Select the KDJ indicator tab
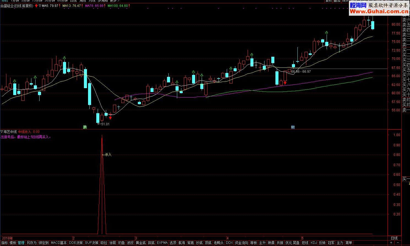410x246 pixels. pyautogui.click(x=314, y=243)
